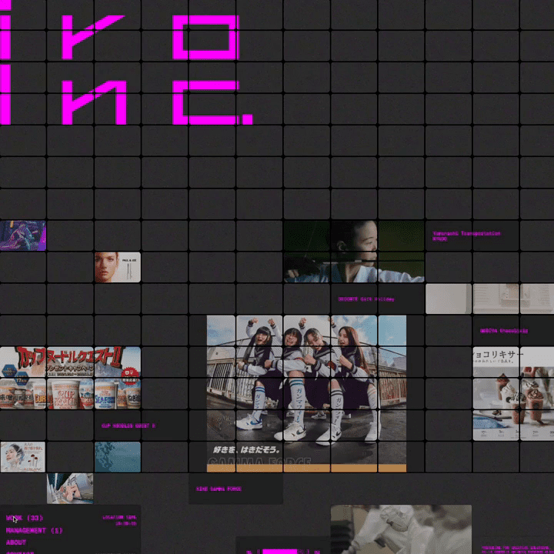This screenshot has height=554, width=554.
Task: Click the Yamazaki Transportation caption
Action: 466,235
